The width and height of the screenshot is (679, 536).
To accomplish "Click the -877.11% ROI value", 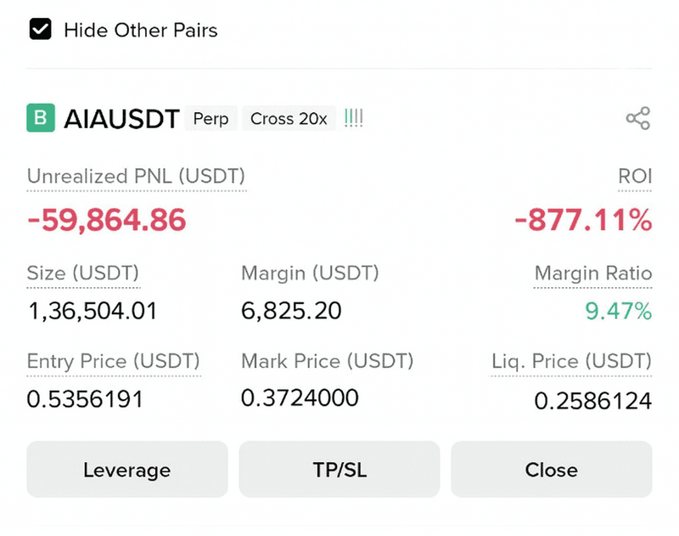I will [x=583, y=221].
